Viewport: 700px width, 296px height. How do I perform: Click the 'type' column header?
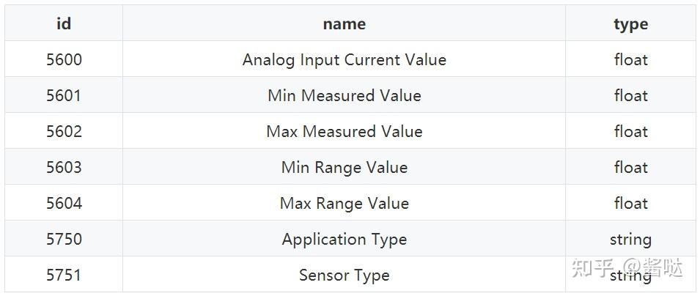(630, 23)
